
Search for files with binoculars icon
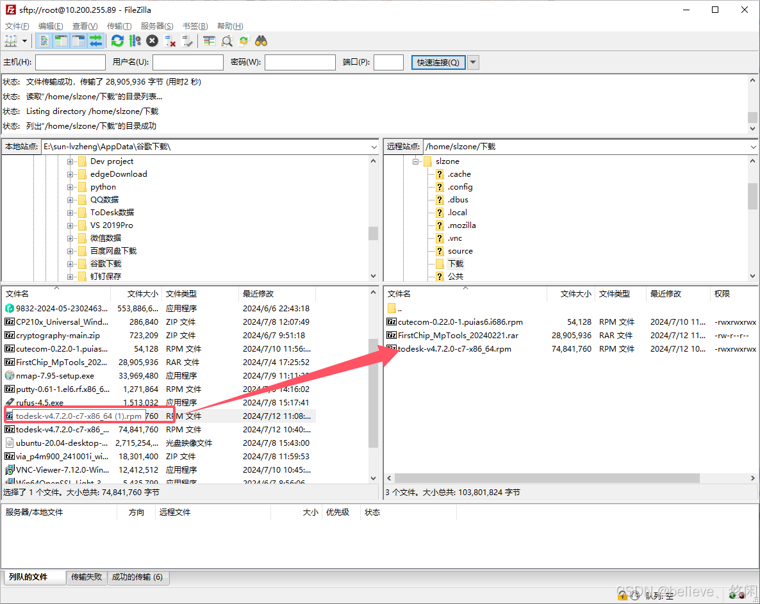(261, 41)
